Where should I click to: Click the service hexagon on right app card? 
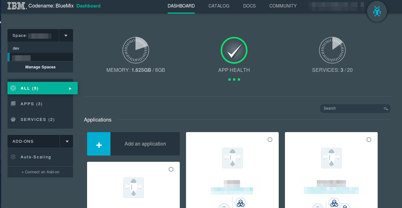click(334, 203)
